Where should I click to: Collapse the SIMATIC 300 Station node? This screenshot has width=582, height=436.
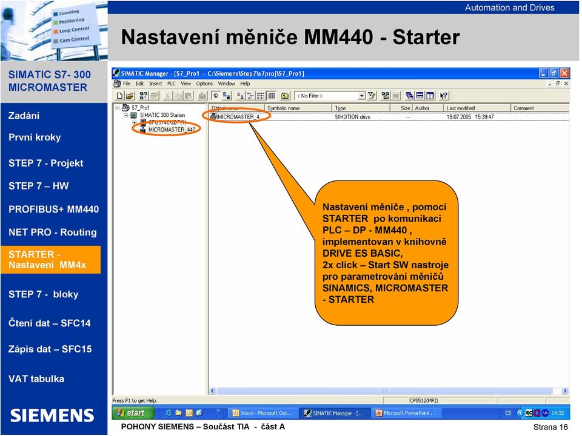[x=126, y=115]
